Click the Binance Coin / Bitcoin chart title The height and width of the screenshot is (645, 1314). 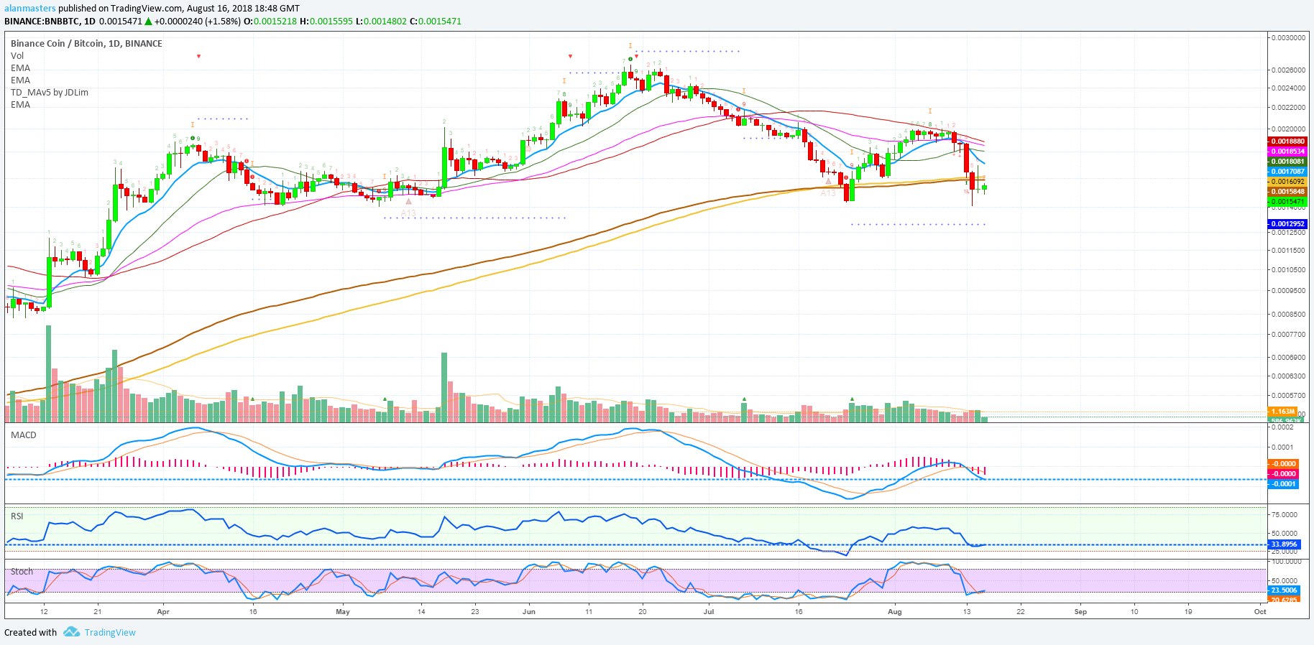coord(86,44)
